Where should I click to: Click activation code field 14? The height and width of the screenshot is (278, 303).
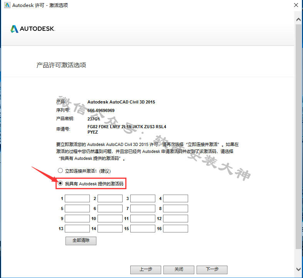click(110, 229)
